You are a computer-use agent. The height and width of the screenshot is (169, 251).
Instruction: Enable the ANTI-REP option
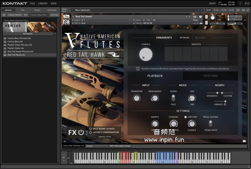click(185, 117)
